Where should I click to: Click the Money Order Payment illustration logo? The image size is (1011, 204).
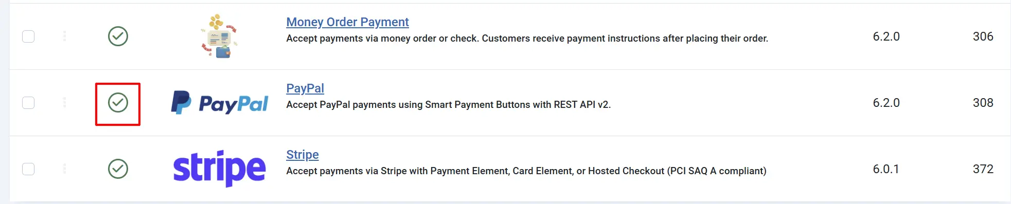(x=219, y=36)
